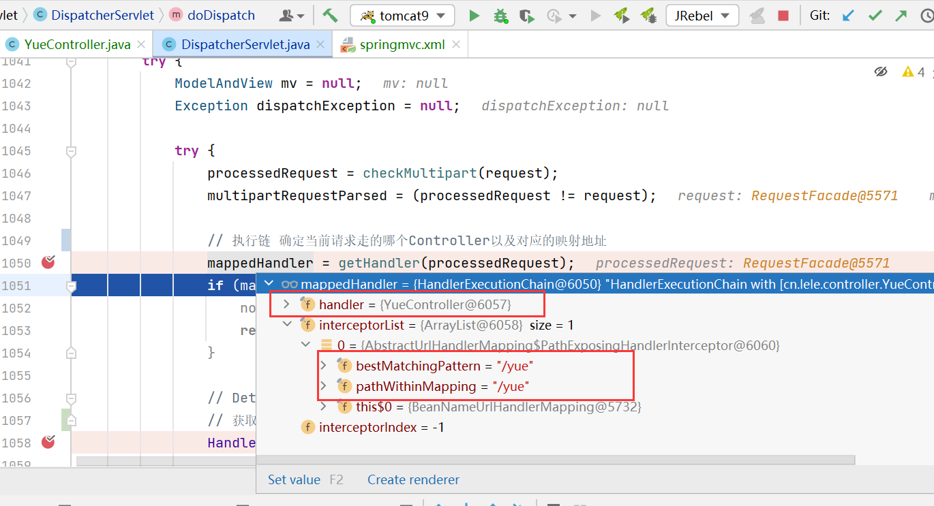Viewport: 934px width, 506px height.
Task: Open the tomcat9 run configuration dropdown
Action: 402,15
